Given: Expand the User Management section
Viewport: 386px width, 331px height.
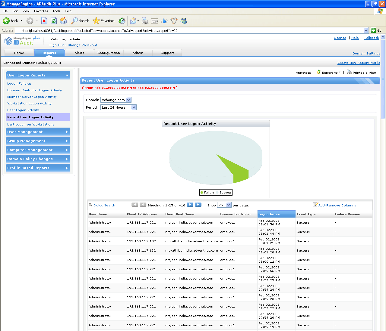Looking at the screenshot, I should (38, 132).
